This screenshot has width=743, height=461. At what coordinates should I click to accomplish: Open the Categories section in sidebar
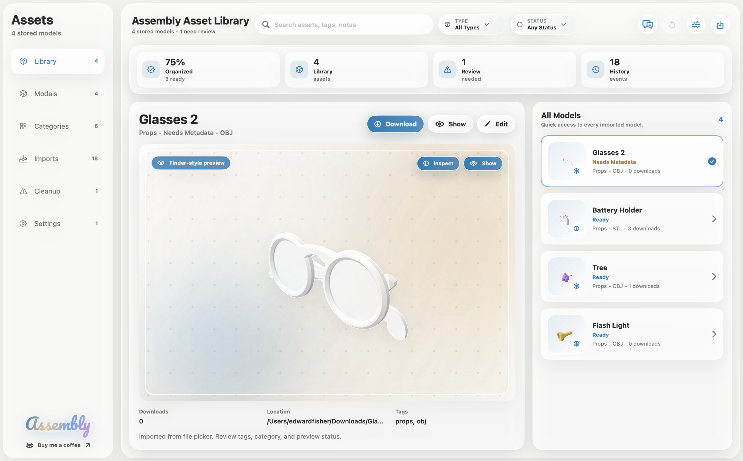(58, 126)
